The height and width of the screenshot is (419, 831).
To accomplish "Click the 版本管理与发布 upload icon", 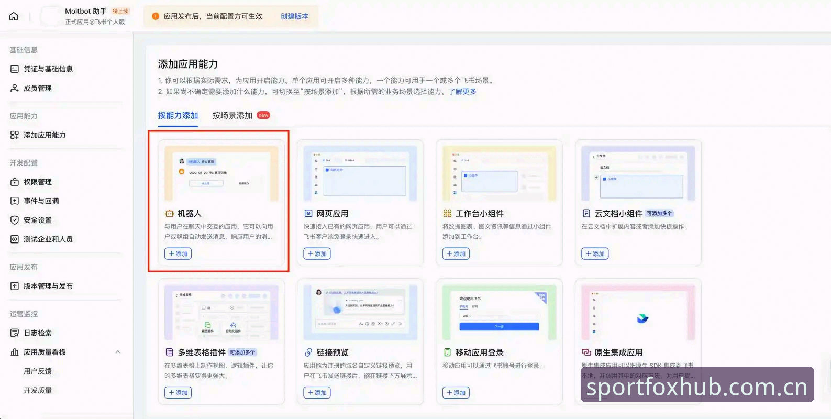I will [15, 286].
